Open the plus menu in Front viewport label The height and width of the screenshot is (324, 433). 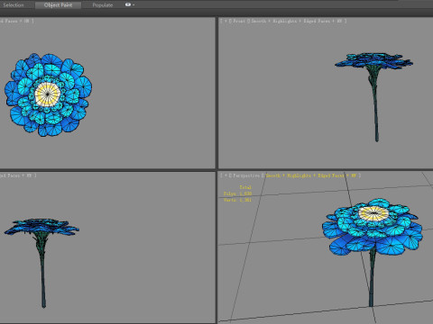click(226, 21)
